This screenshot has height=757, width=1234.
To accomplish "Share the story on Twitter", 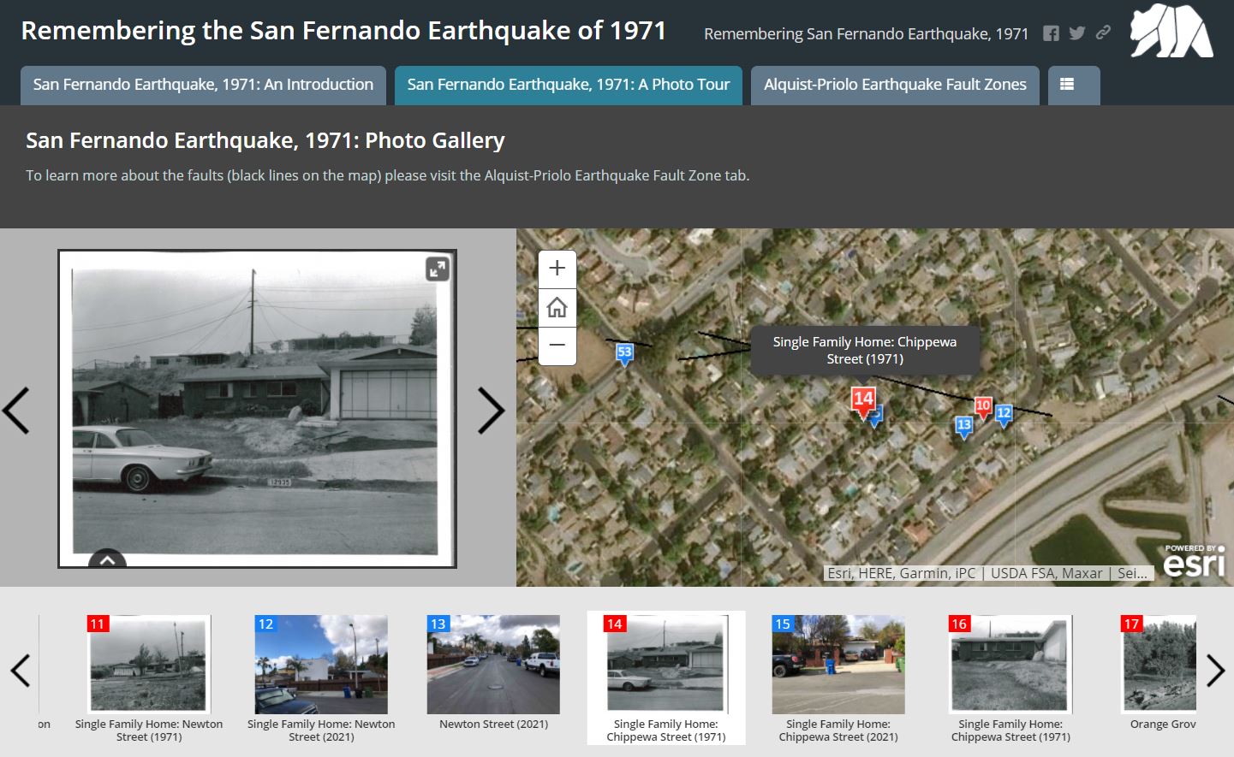I will [x=1077, y=33].
